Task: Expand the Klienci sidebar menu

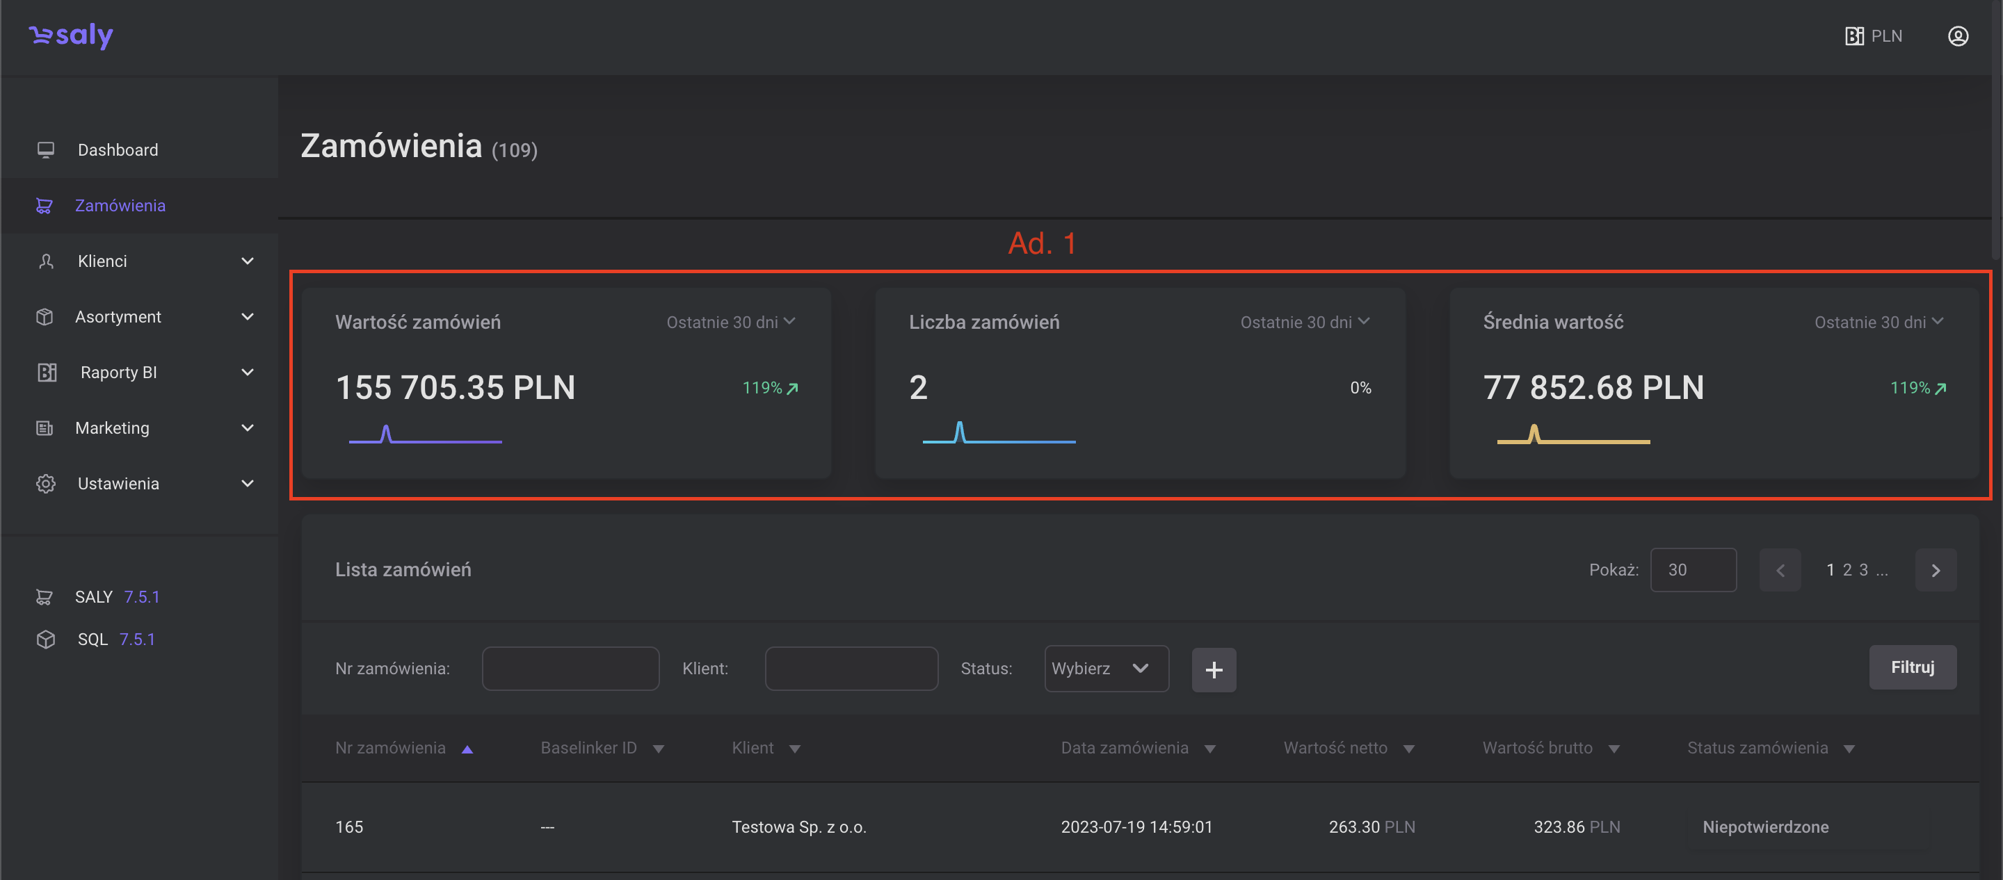Action: pyautogui.click(x=248, y=261)
